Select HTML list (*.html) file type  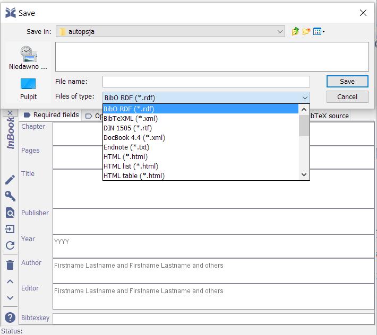pyautogui.click(x=201, y=166)
